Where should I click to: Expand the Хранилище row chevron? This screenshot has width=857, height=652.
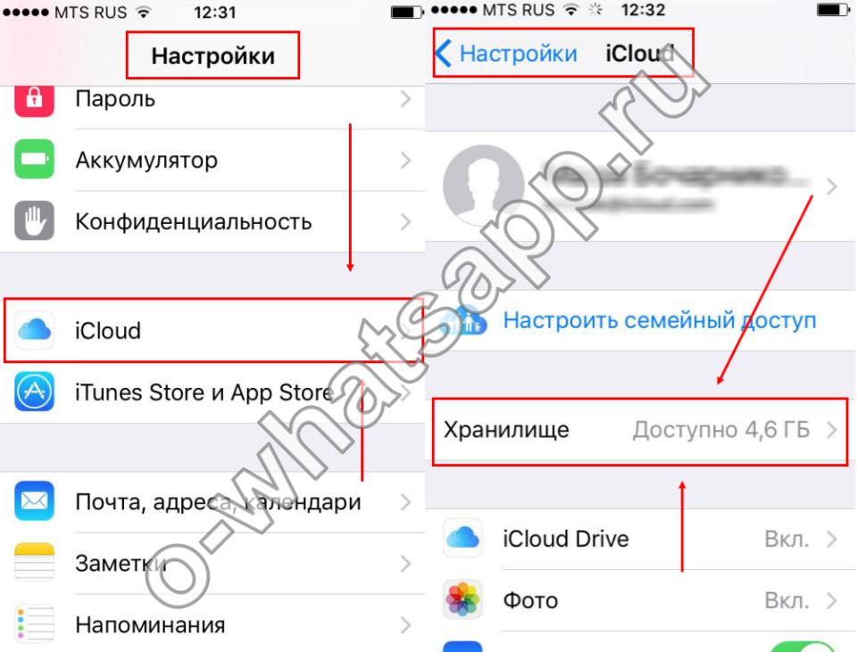[x=832, y=430]
